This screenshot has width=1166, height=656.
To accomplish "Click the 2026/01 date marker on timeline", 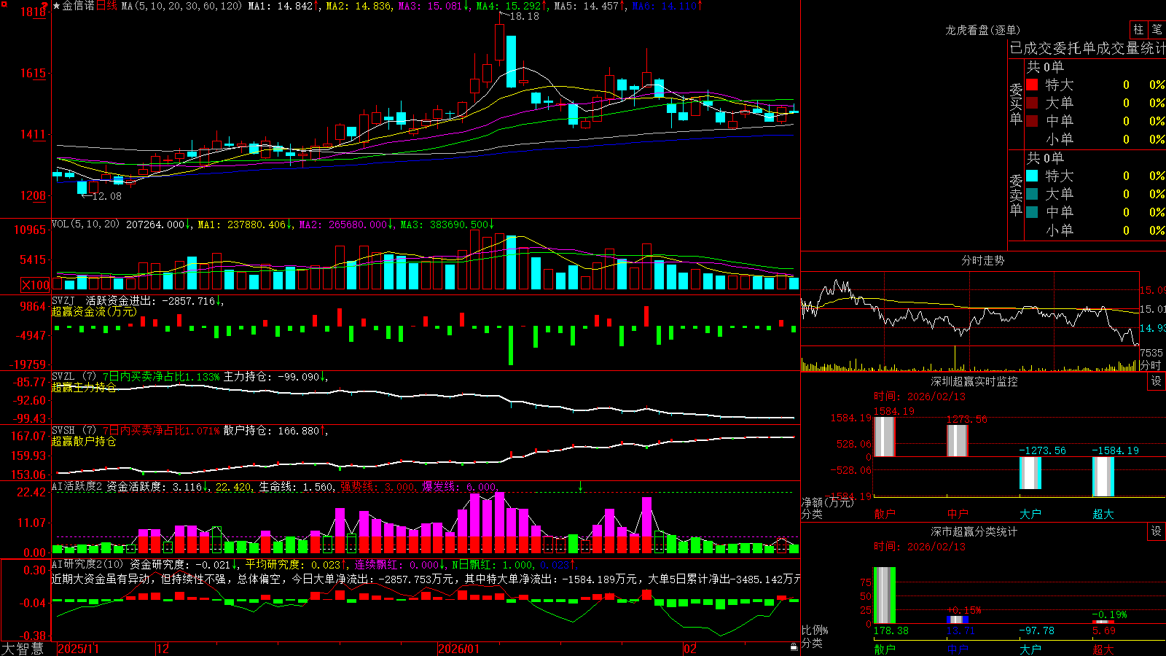I will coord(459,649).
